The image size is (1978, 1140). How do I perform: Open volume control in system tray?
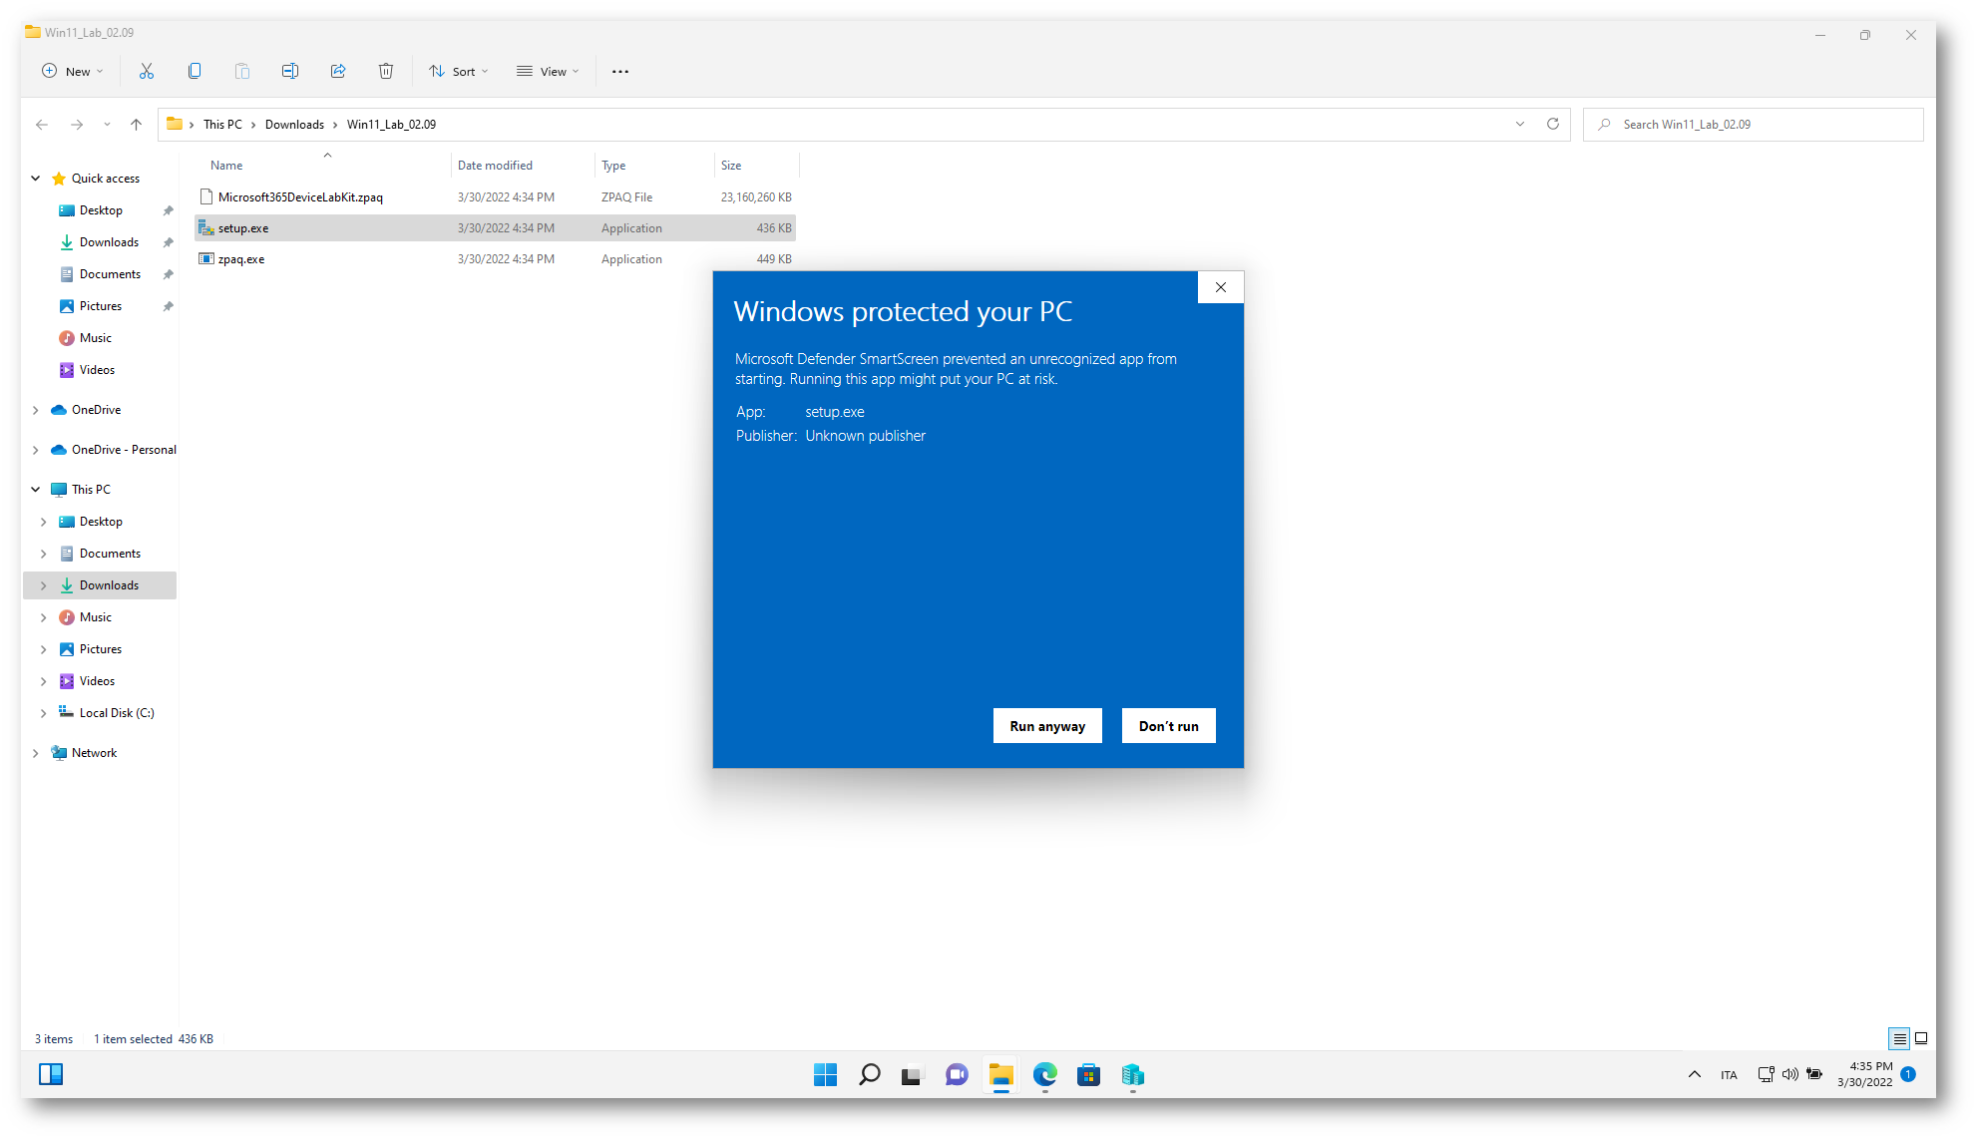[1790, 1075]
